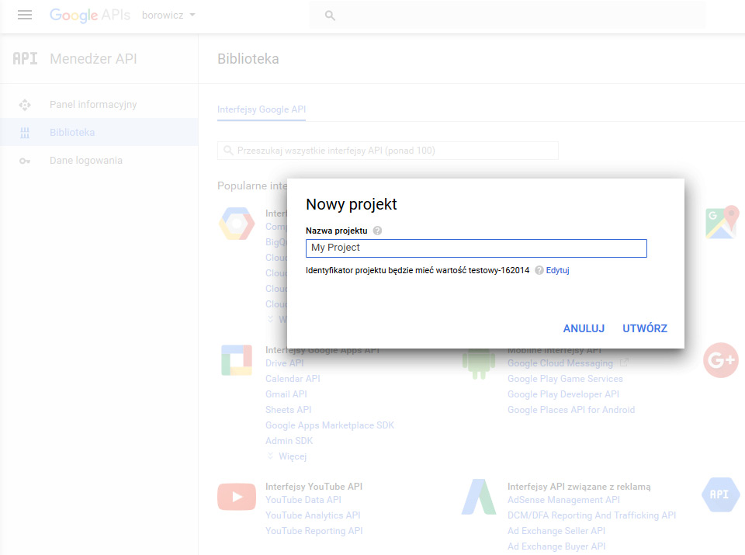Open the Admin SDK link
745x555 pixels.
coord(289,441)
